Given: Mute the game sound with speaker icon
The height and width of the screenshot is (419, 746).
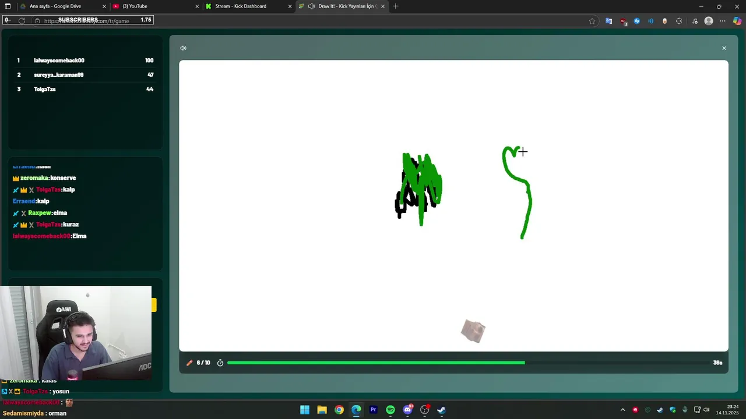Looking at the screenshot, I should pyautogui.click(x=183, y=48).
